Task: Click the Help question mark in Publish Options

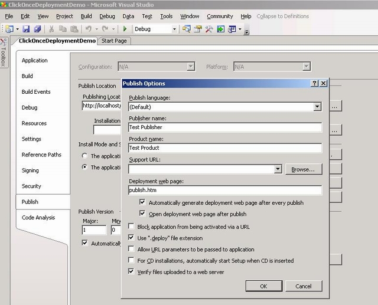Action: click(x=314, y=83)
